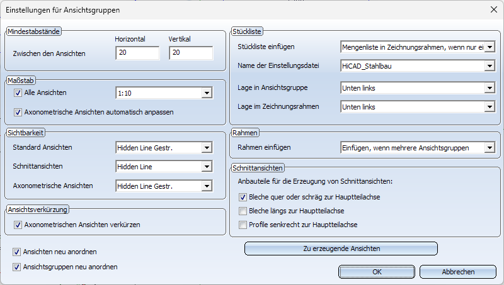Click the Rahmen group title

click(244, 133)
